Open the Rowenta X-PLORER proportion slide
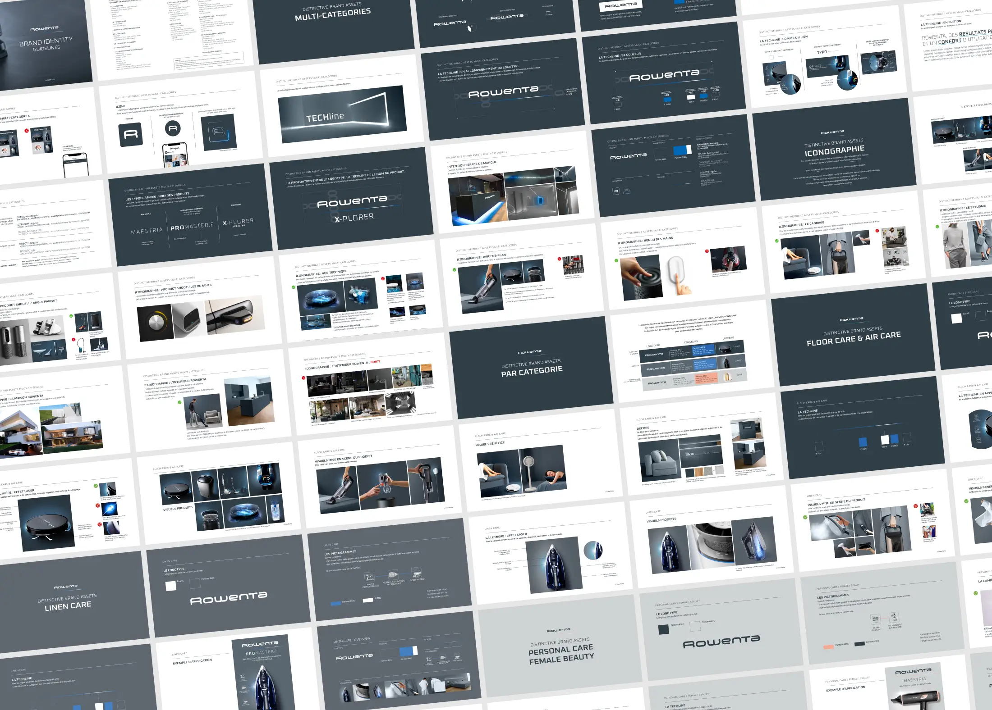The height and width of the screenshot is (710, 992). [x=351, y=199]
